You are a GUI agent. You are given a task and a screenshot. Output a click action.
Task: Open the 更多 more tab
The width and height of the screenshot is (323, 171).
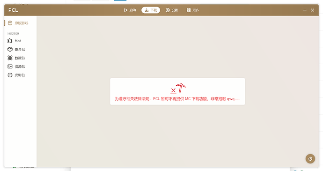pos(192,10)
